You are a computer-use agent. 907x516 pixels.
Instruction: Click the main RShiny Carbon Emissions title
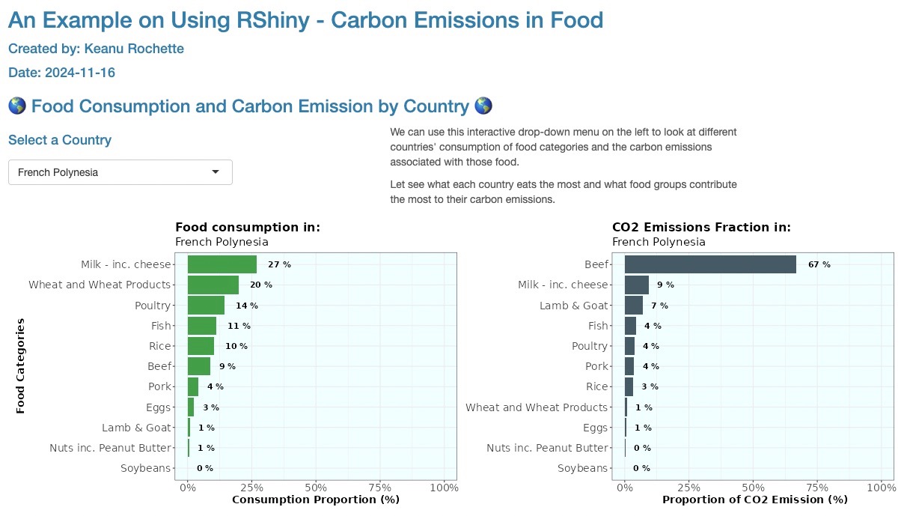pyautogui.click(x=305, y=19)
